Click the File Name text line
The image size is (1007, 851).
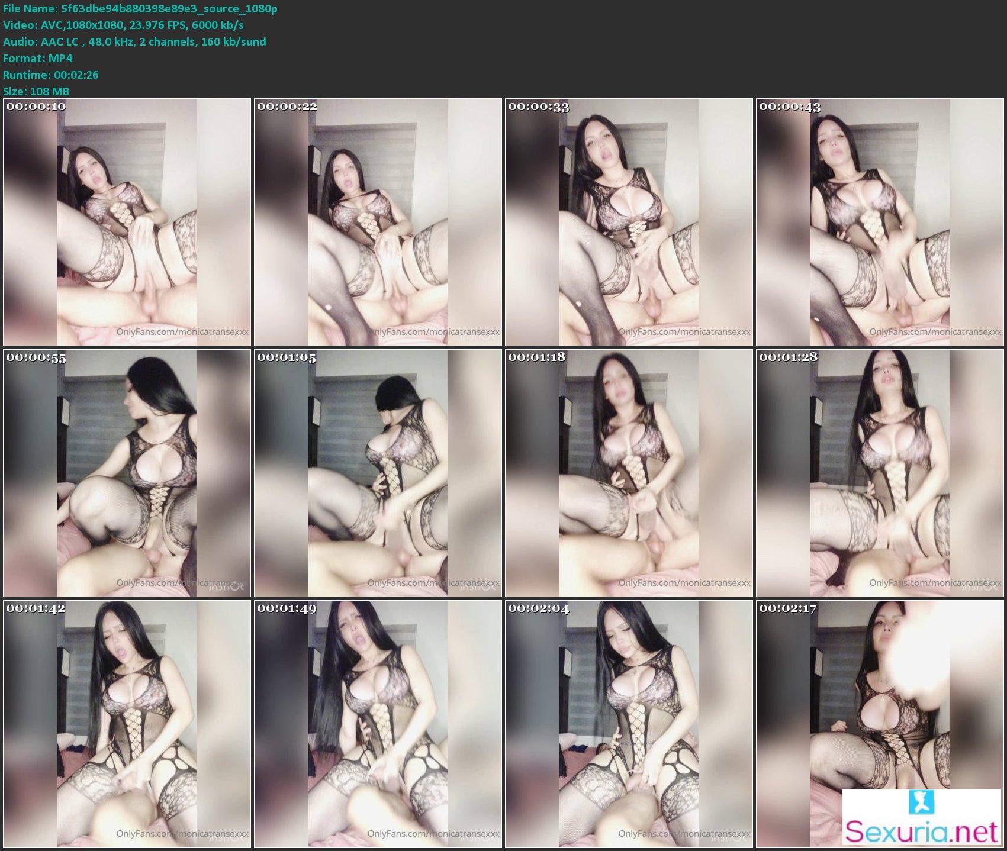pos(140,8)
